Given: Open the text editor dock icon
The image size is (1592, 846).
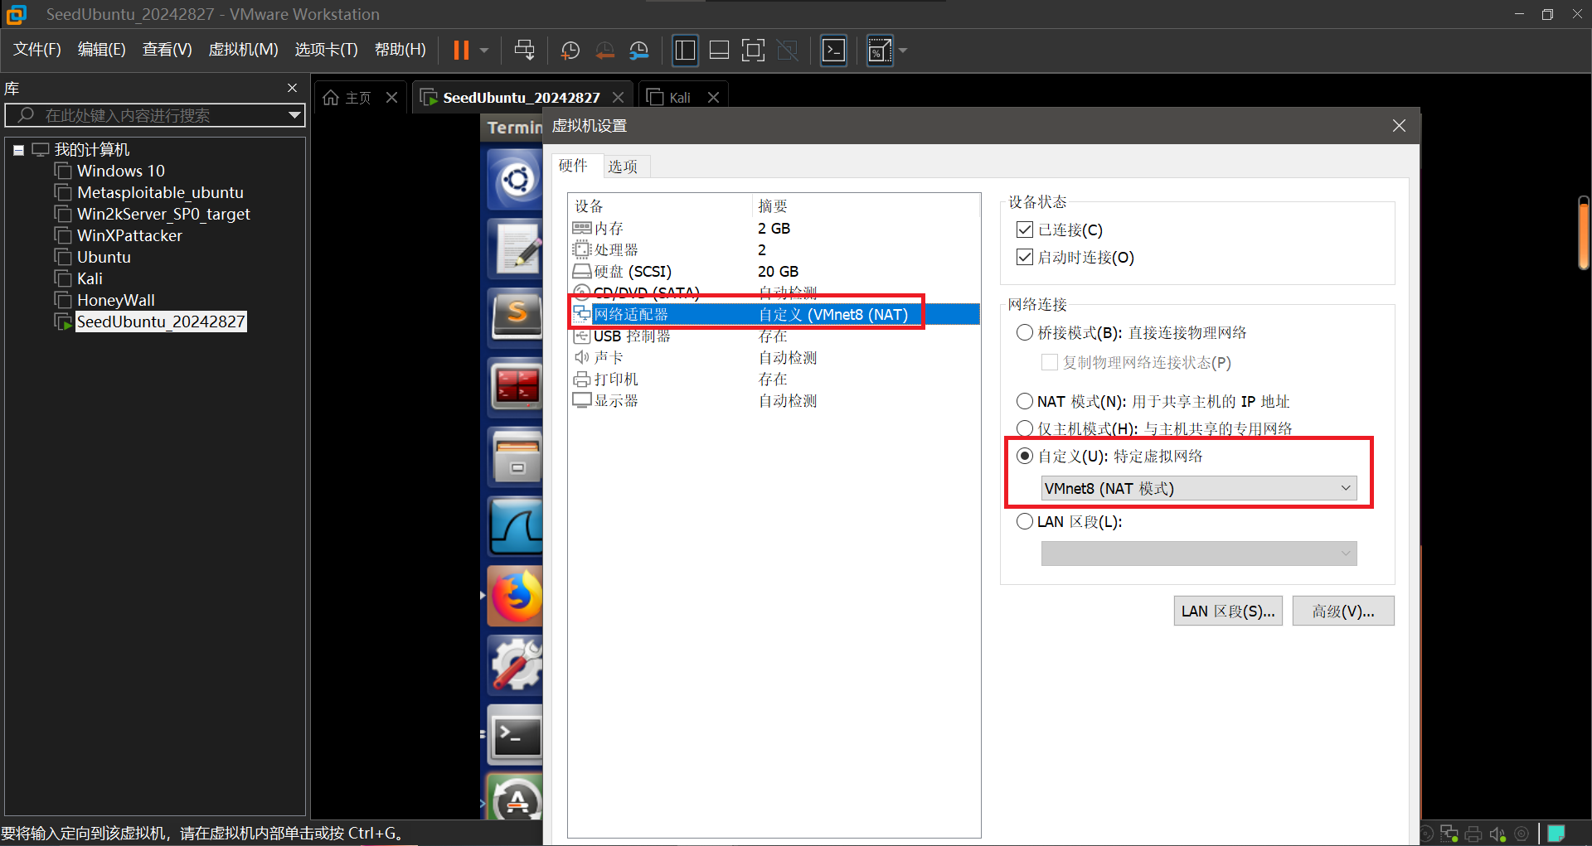Looking at the screenshot, I should click(516, 249).
